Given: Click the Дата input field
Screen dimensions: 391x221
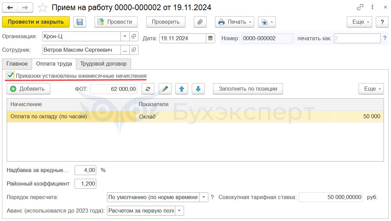Looking at the screenshot, I should (183, 39).
